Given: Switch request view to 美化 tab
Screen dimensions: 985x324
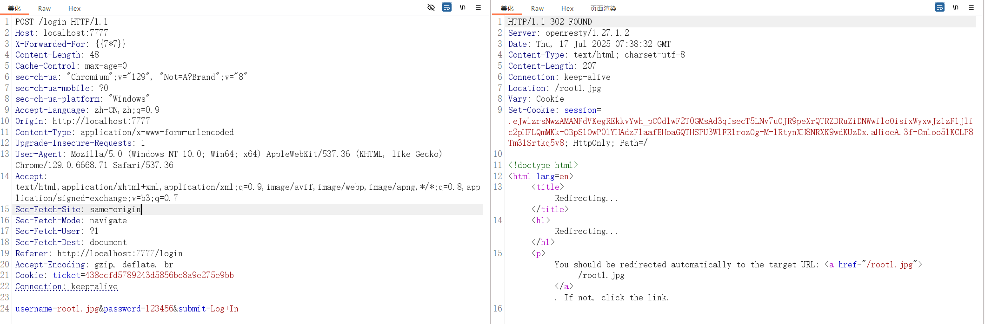Looking at the screenshot, I should (14, 8).
